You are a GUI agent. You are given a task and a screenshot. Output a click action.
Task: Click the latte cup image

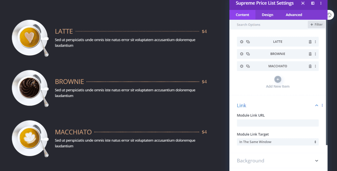[x=30, y=38]
